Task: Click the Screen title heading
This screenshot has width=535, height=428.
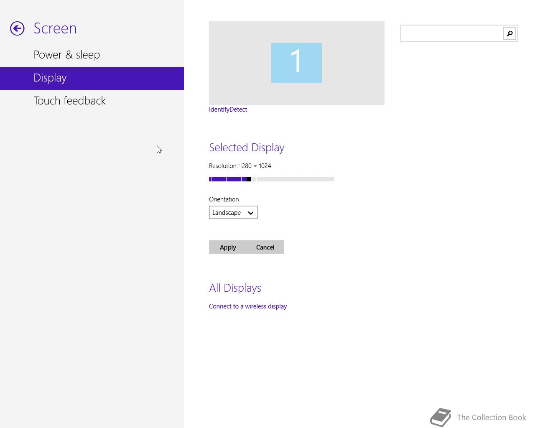Action: click(55, 28)
